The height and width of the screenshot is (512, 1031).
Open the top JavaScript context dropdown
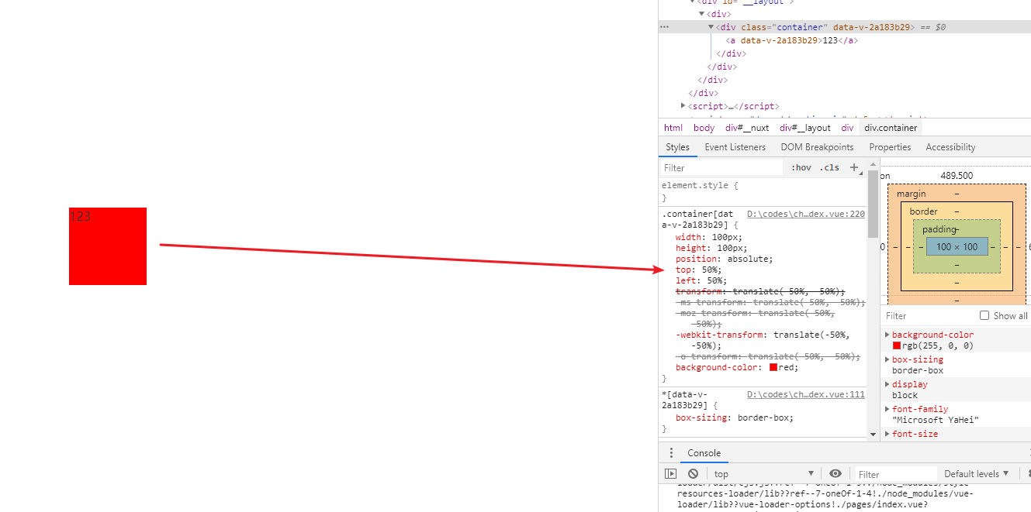(x=763, y=474)
